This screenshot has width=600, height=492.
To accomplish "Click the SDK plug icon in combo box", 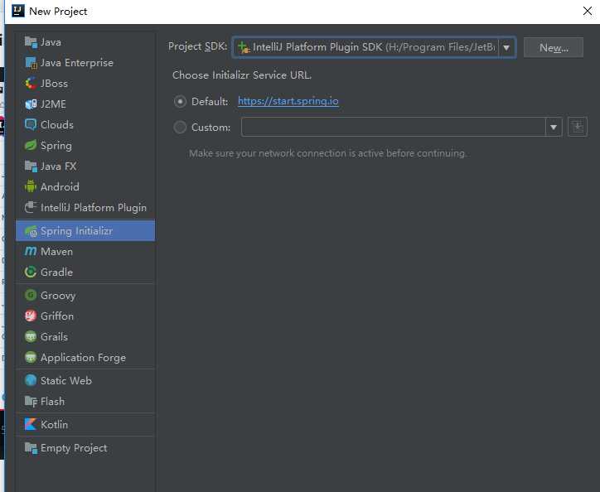I will coord(244,47).
